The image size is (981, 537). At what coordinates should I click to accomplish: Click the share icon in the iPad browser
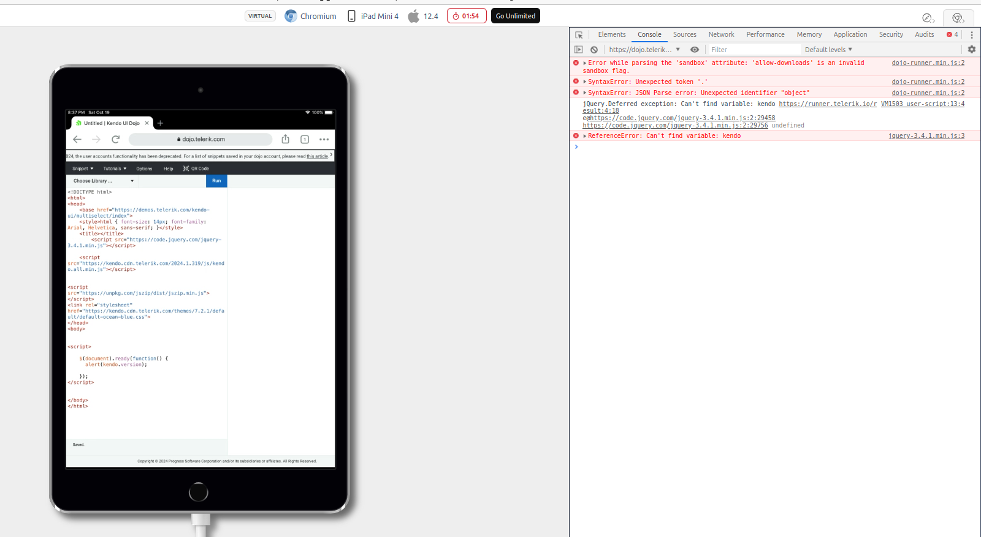(x=285, y=139)
